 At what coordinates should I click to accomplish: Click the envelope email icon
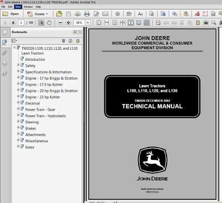tap(105, 14)
